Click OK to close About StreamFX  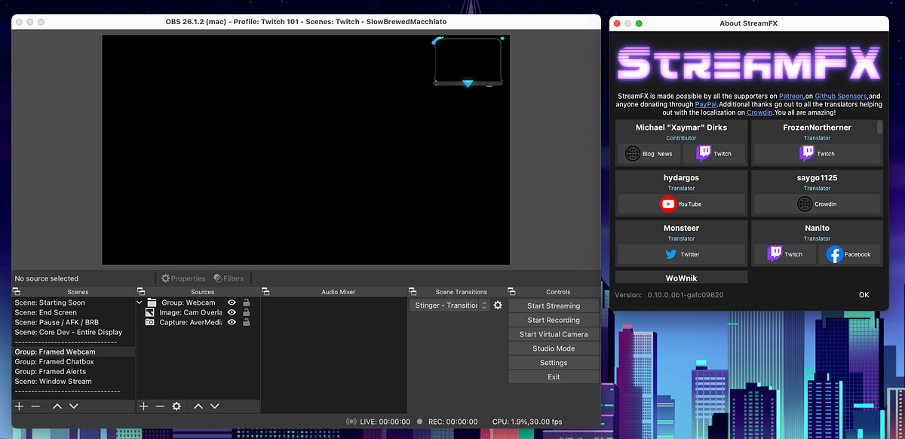tap(864, 295)
